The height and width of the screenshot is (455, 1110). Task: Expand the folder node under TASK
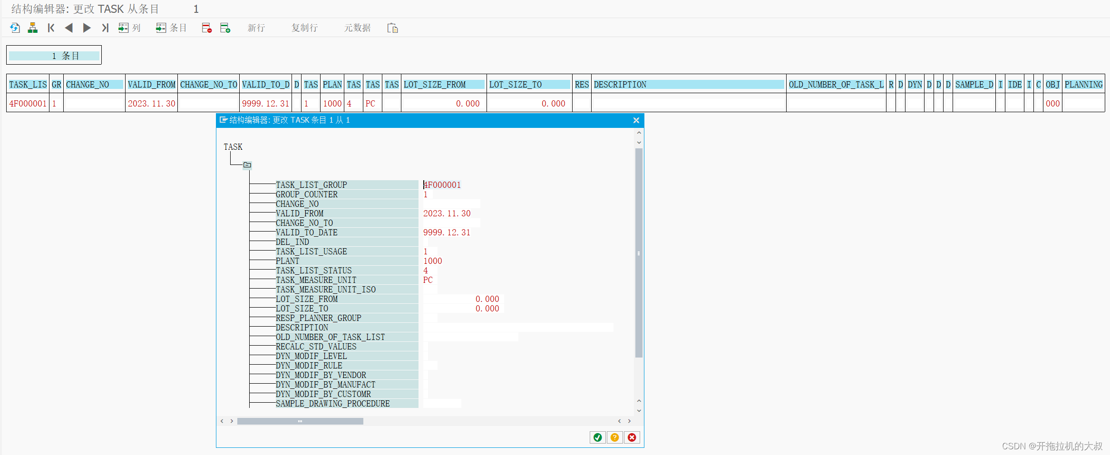point(247,165)
